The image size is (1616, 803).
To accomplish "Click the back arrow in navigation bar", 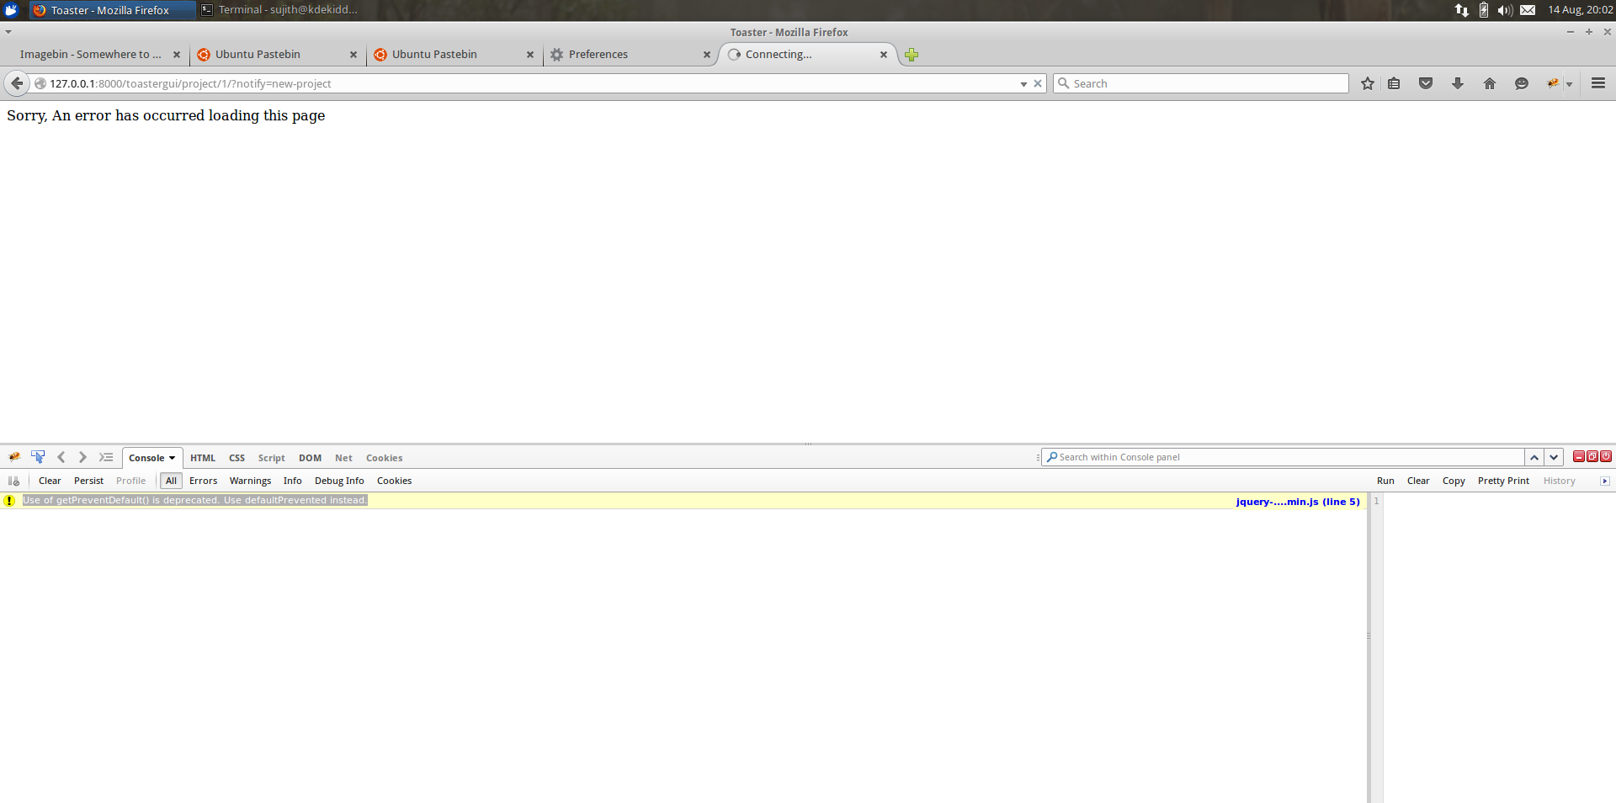I will [x=17, y=83].
